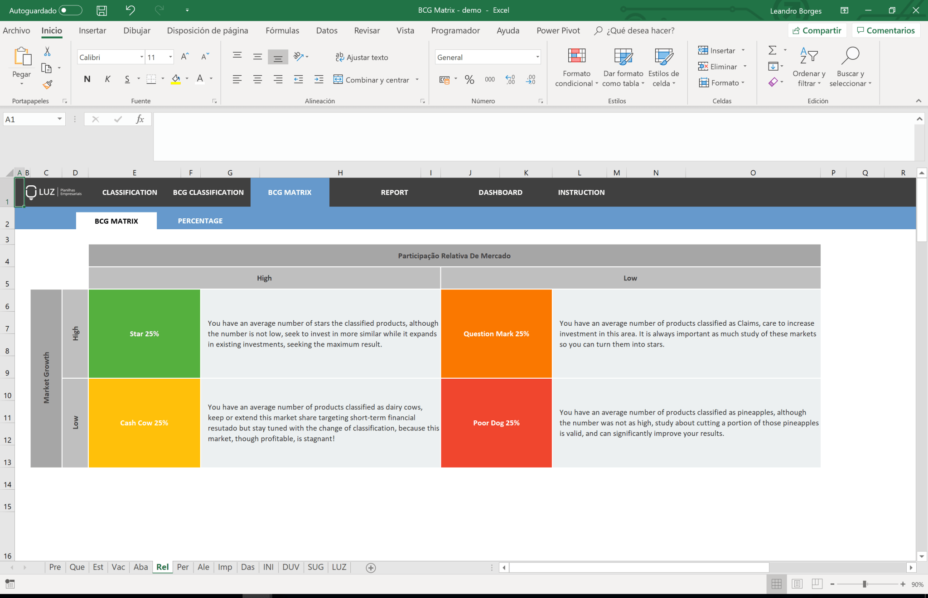Enable bold formatting with the N button
Viewport: 928px width, 598px height.
point(87,79)
